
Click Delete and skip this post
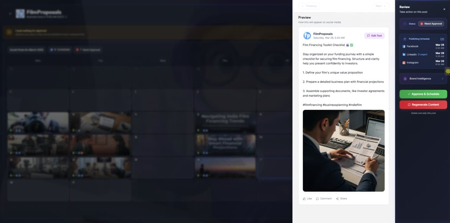423,113
